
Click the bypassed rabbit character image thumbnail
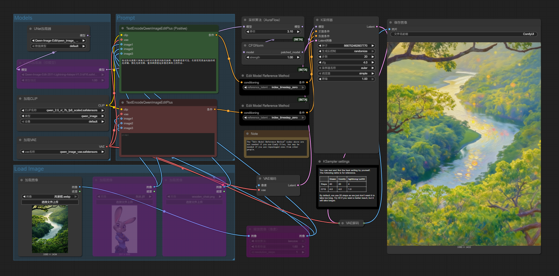124,229
